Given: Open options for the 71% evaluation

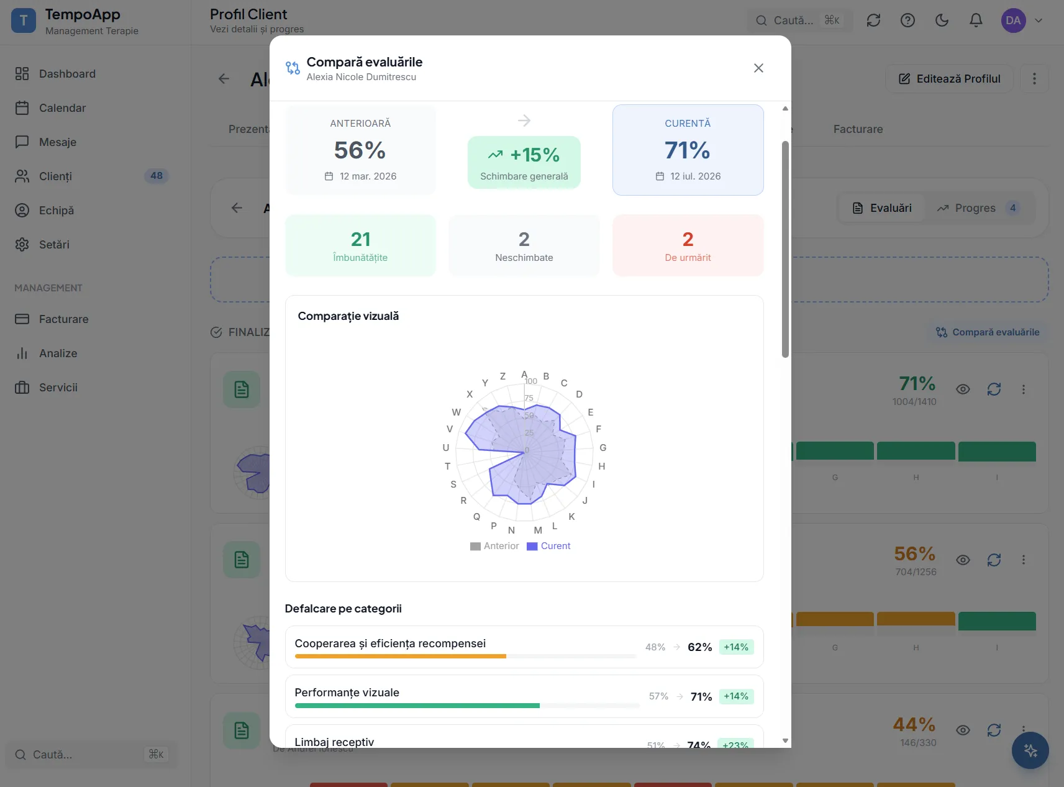Looking at the screenshot, I should (x=1024, y=389).
